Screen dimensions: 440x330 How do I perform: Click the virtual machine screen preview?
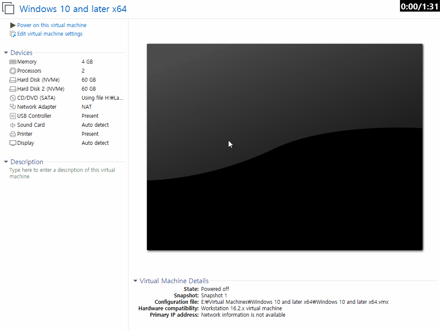point(284,147)
